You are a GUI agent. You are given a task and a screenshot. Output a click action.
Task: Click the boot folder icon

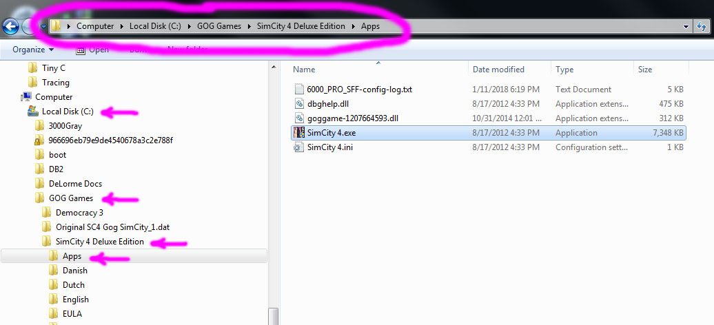click(x=39, y=155)
